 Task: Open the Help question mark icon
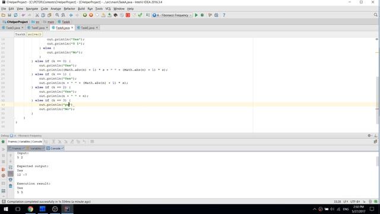(x=224, y=15)
